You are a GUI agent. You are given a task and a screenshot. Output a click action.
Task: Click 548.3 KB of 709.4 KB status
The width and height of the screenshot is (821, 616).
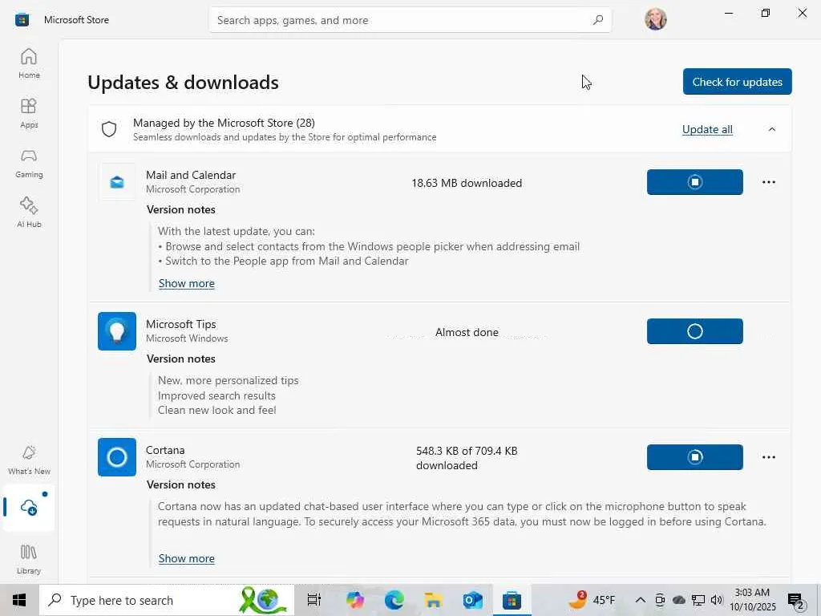click(x=467, y=458)
